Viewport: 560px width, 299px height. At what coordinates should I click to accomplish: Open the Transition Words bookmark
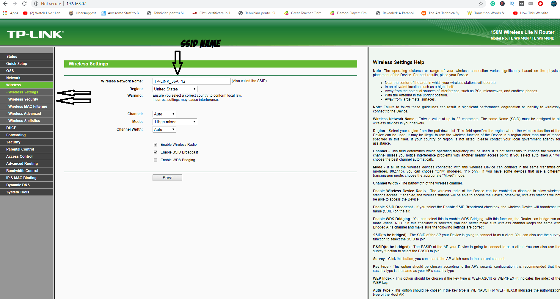click(x=487, y=13)
